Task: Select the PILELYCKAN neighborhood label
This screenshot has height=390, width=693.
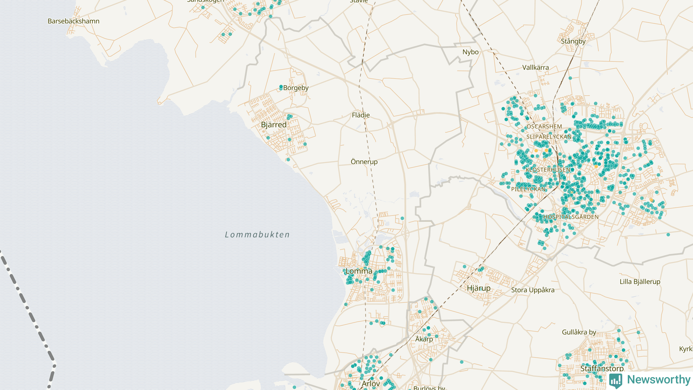Action: (528, 189)
